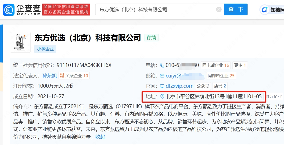Viewport: 284px width, 145px height.
Task: Click establishment date 2021-10-27 text
Action: tap(51, 96)
